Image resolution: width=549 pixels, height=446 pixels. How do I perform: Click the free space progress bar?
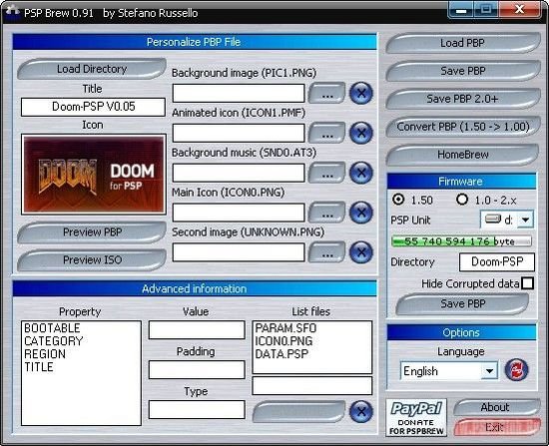pyautogui.click(x=461, y=241)
